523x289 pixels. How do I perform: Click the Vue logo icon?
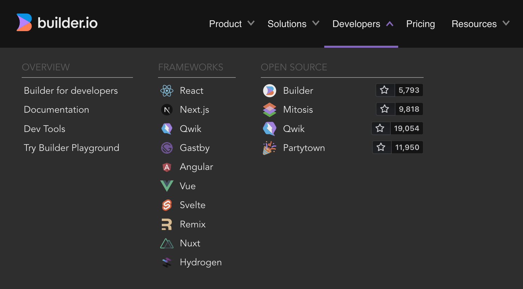167,186
